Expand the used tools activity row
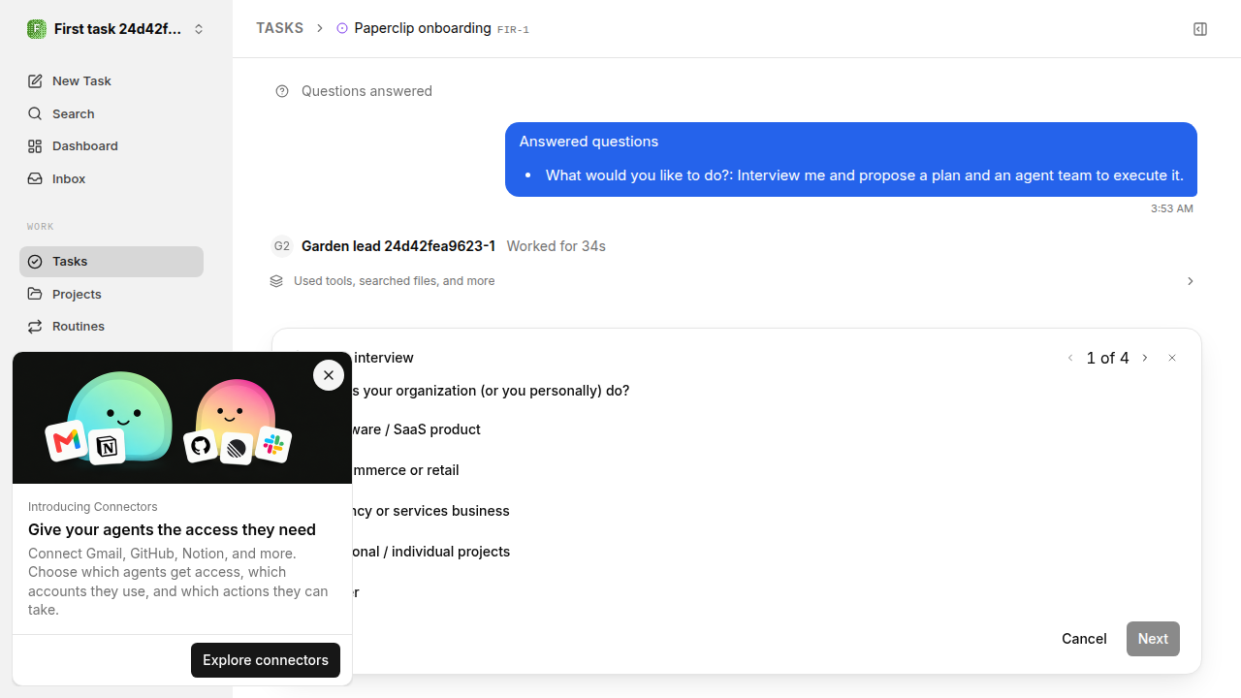Image resolution: width=1241 pixels, height=698 pixels. [x=733, y=281]
